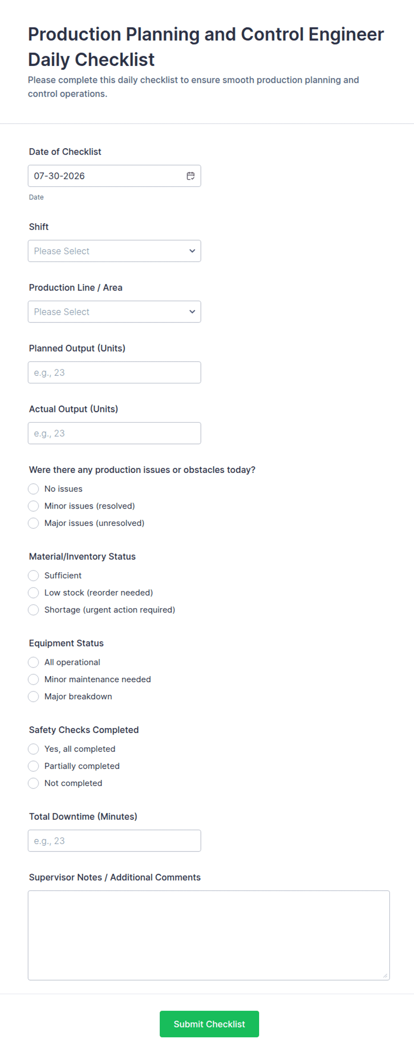Select Major issues (unresolved)

pyautogui.click(x=33, y=523)
